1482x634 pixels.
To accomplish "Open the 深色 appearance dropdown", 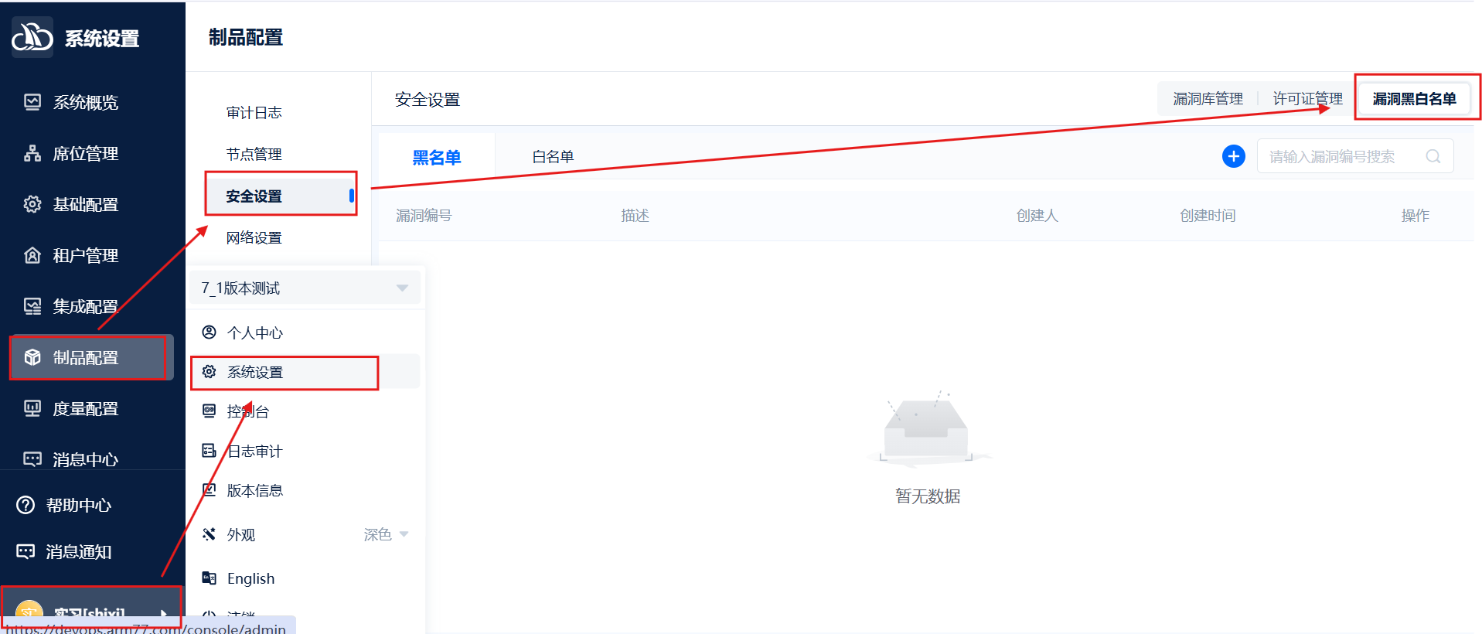I will [x=386, y=534].
